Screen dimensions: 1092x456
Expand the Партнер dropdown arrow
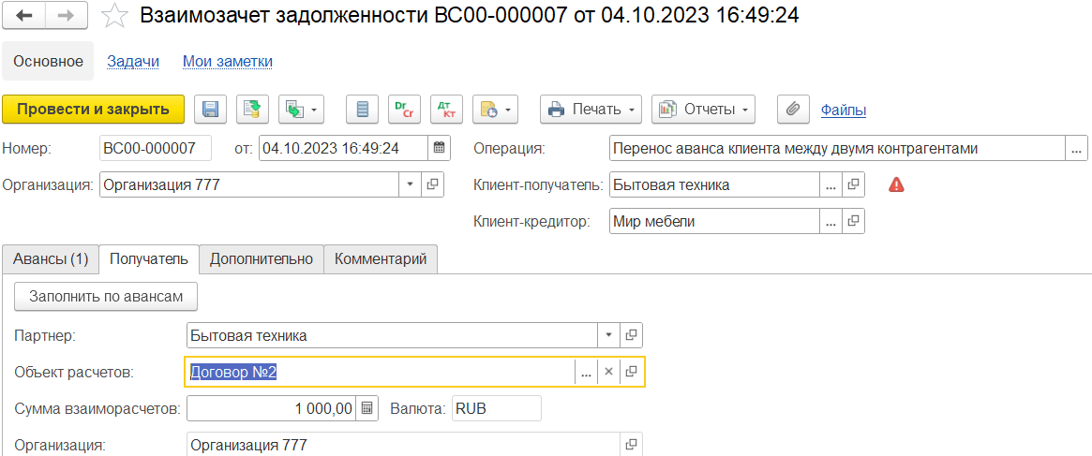point(608,335)
